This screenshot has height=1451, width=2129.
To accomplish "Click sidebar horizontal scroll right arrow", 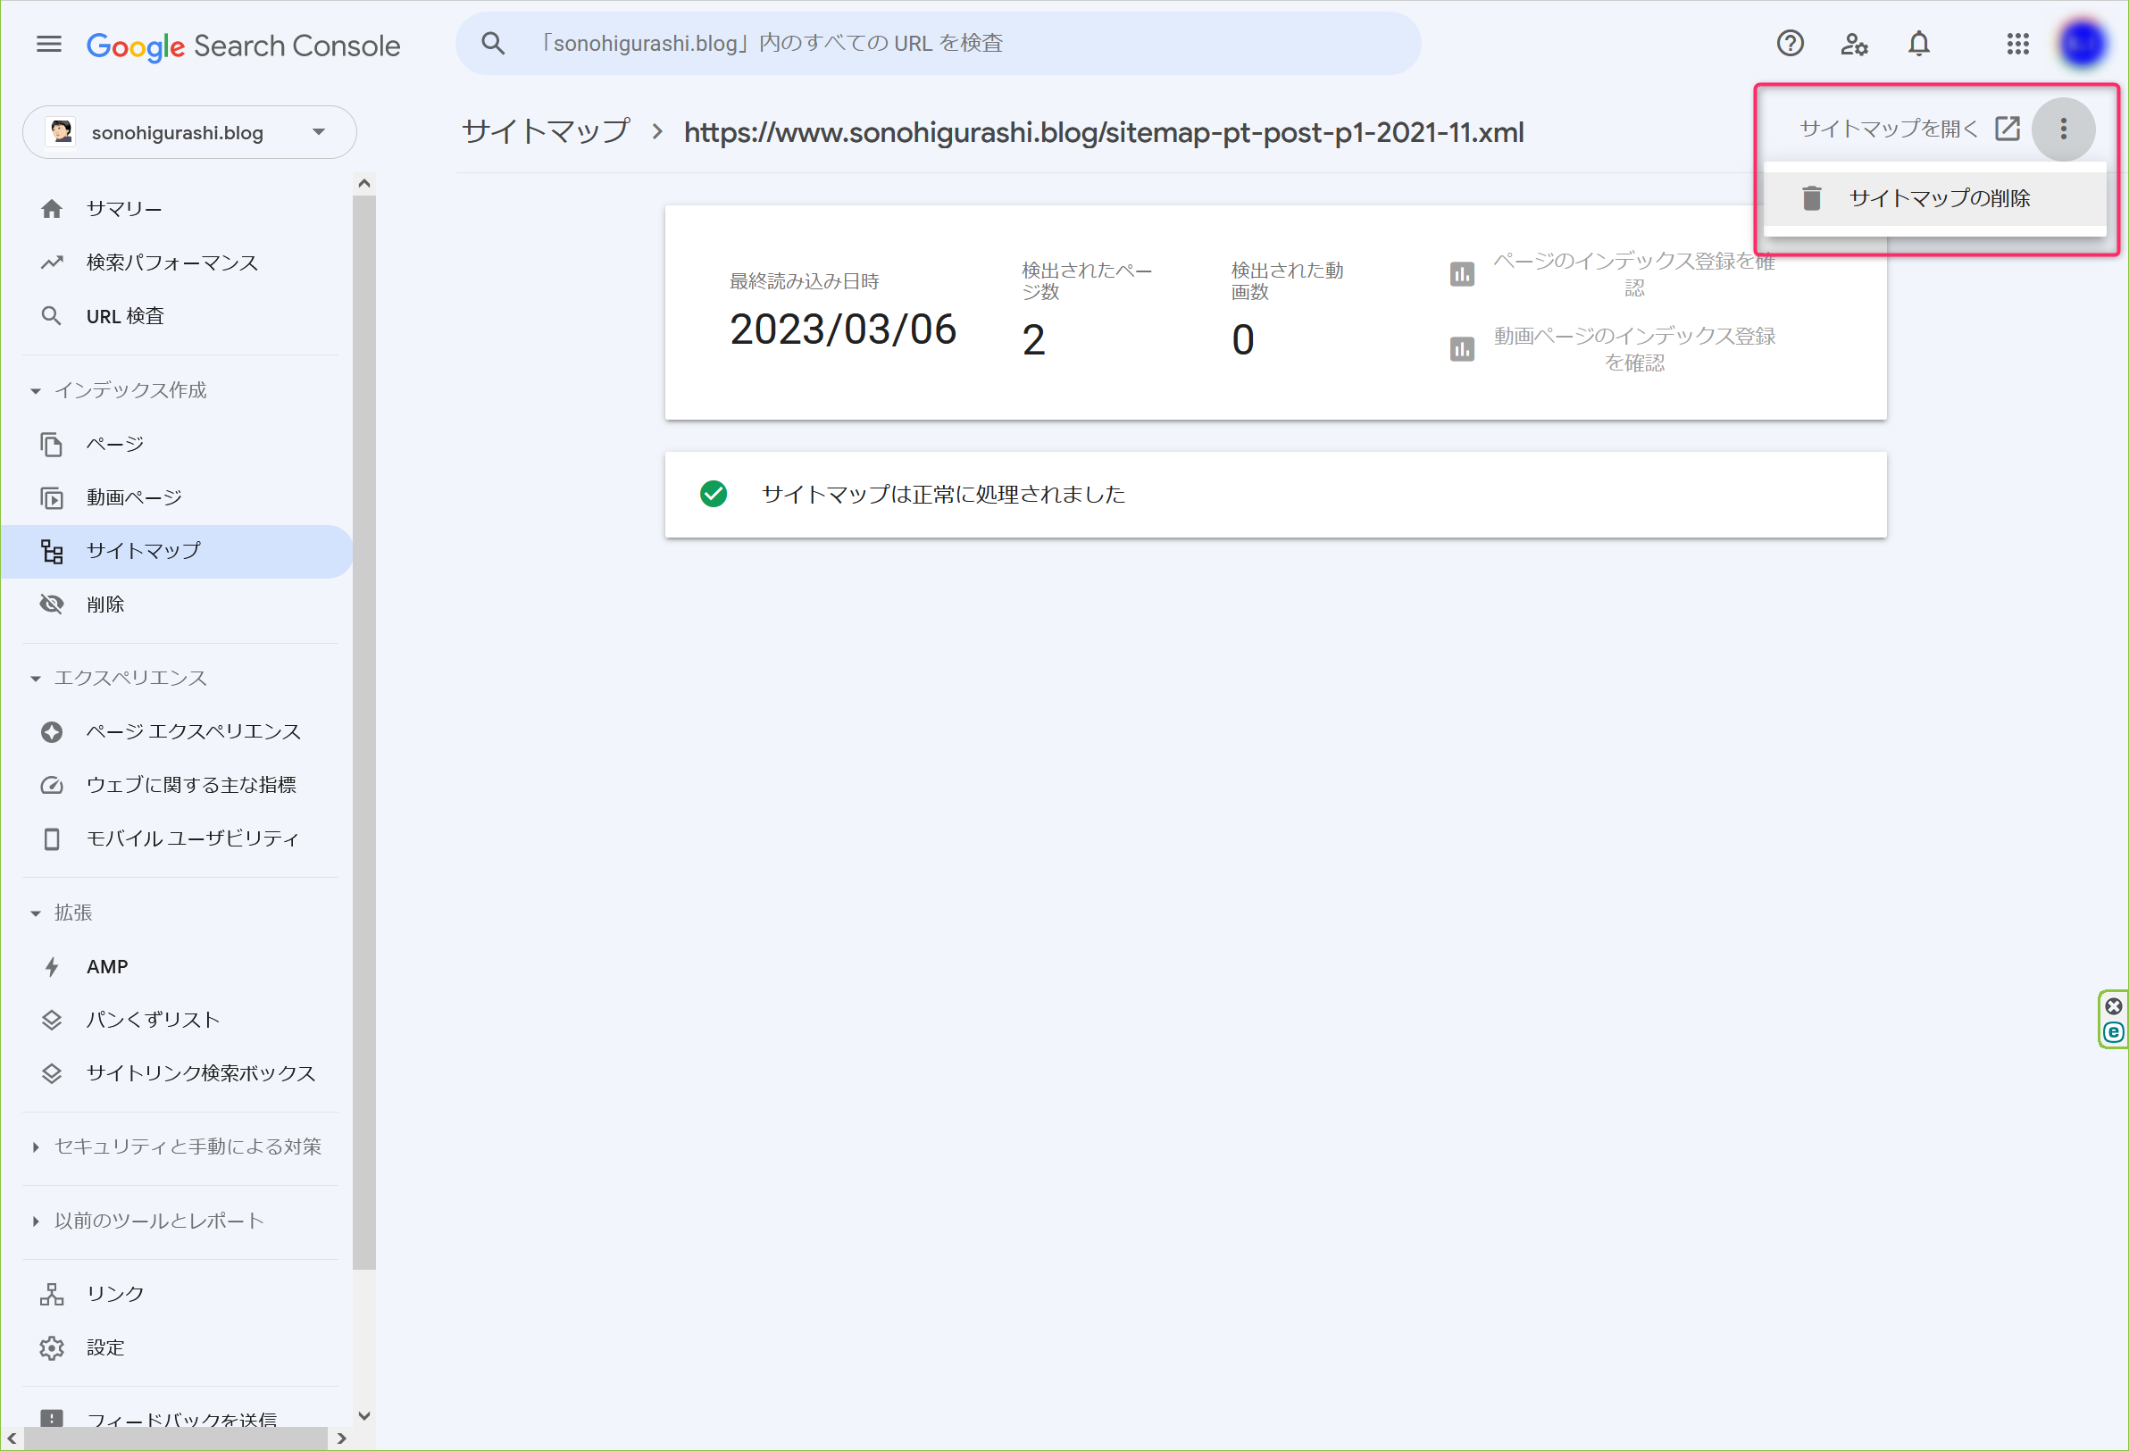I will 342,1438.
